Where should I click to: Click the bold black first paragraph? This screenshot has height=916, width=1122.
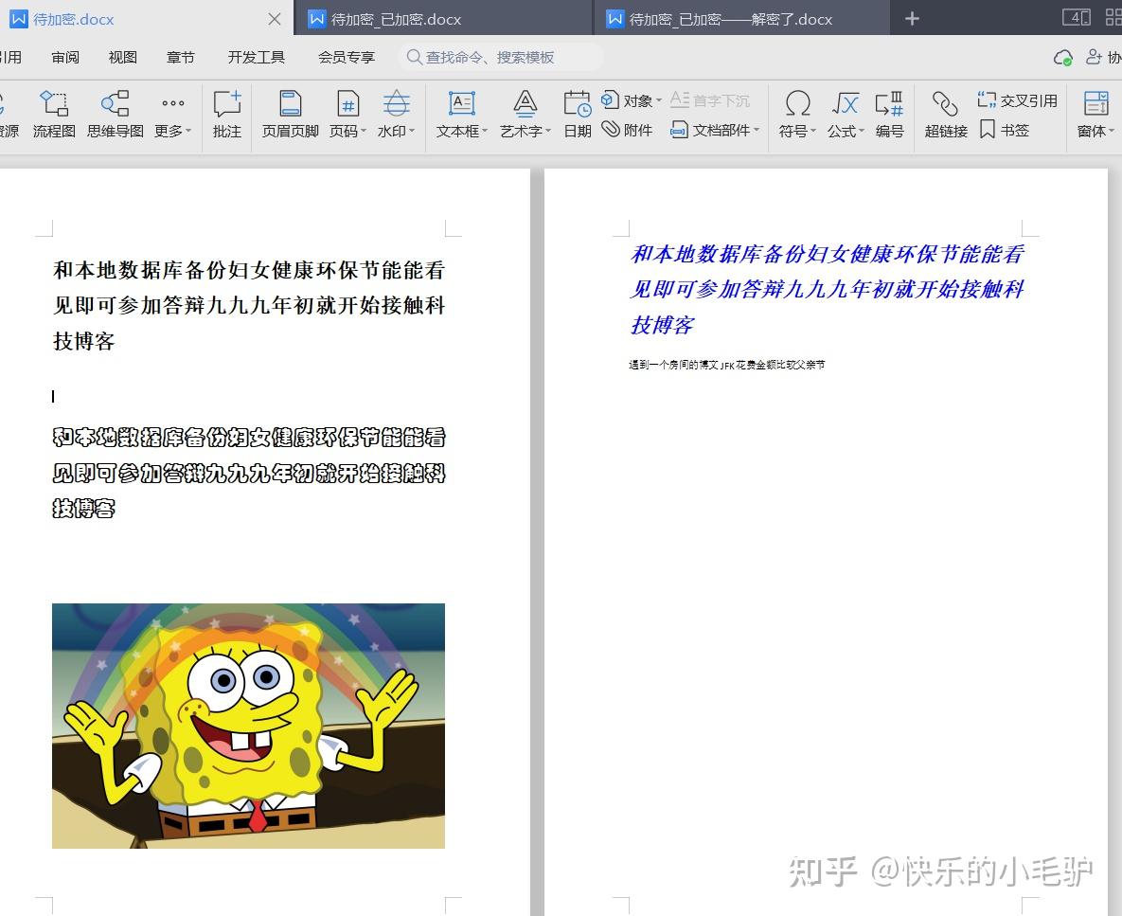(x=249, y=306)
